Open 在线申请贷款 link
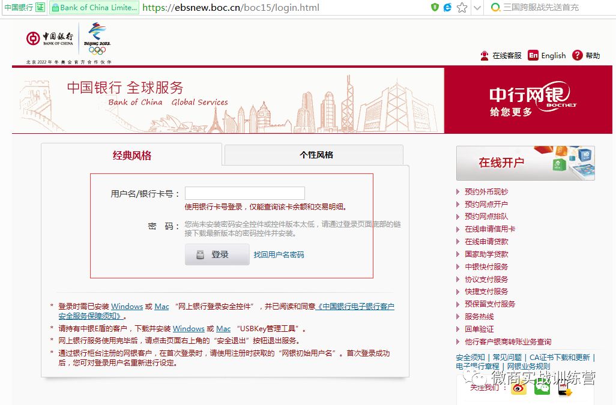The height and width of the screenshot is (405, 616). pos(486,241)
